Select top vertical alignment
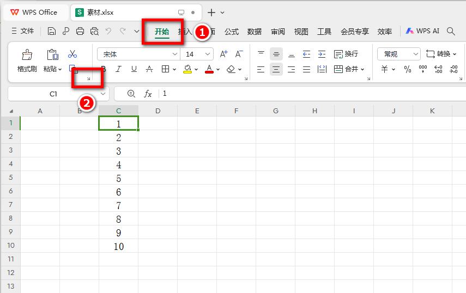This screenshot has height=293, width=466. 261,54
